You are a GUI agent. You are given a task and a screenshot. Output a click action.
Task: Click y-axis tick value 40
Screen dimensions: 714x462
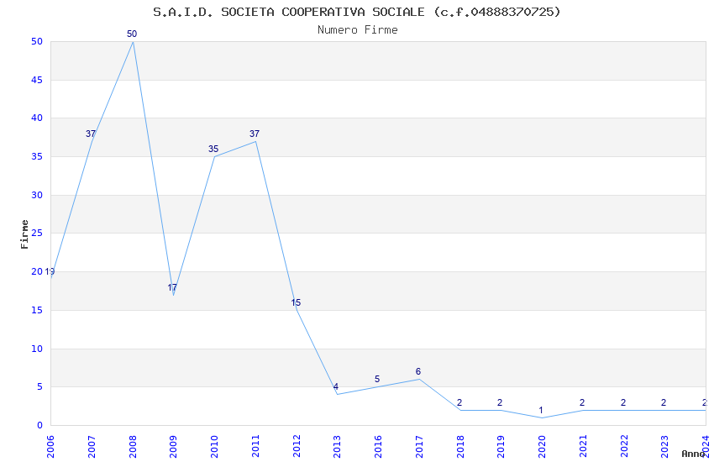coord(37,118)
